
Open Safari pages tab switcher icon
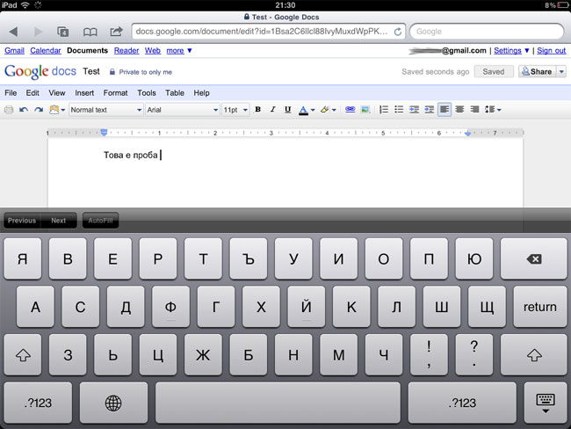62,32
